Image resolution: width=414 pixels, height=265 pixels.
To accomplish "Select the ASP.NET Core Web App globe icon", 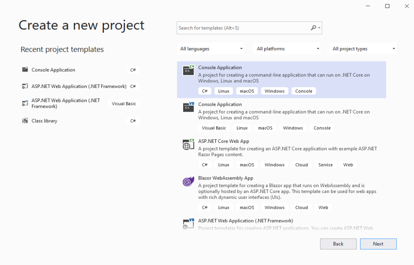I will (x=188, y=144).
